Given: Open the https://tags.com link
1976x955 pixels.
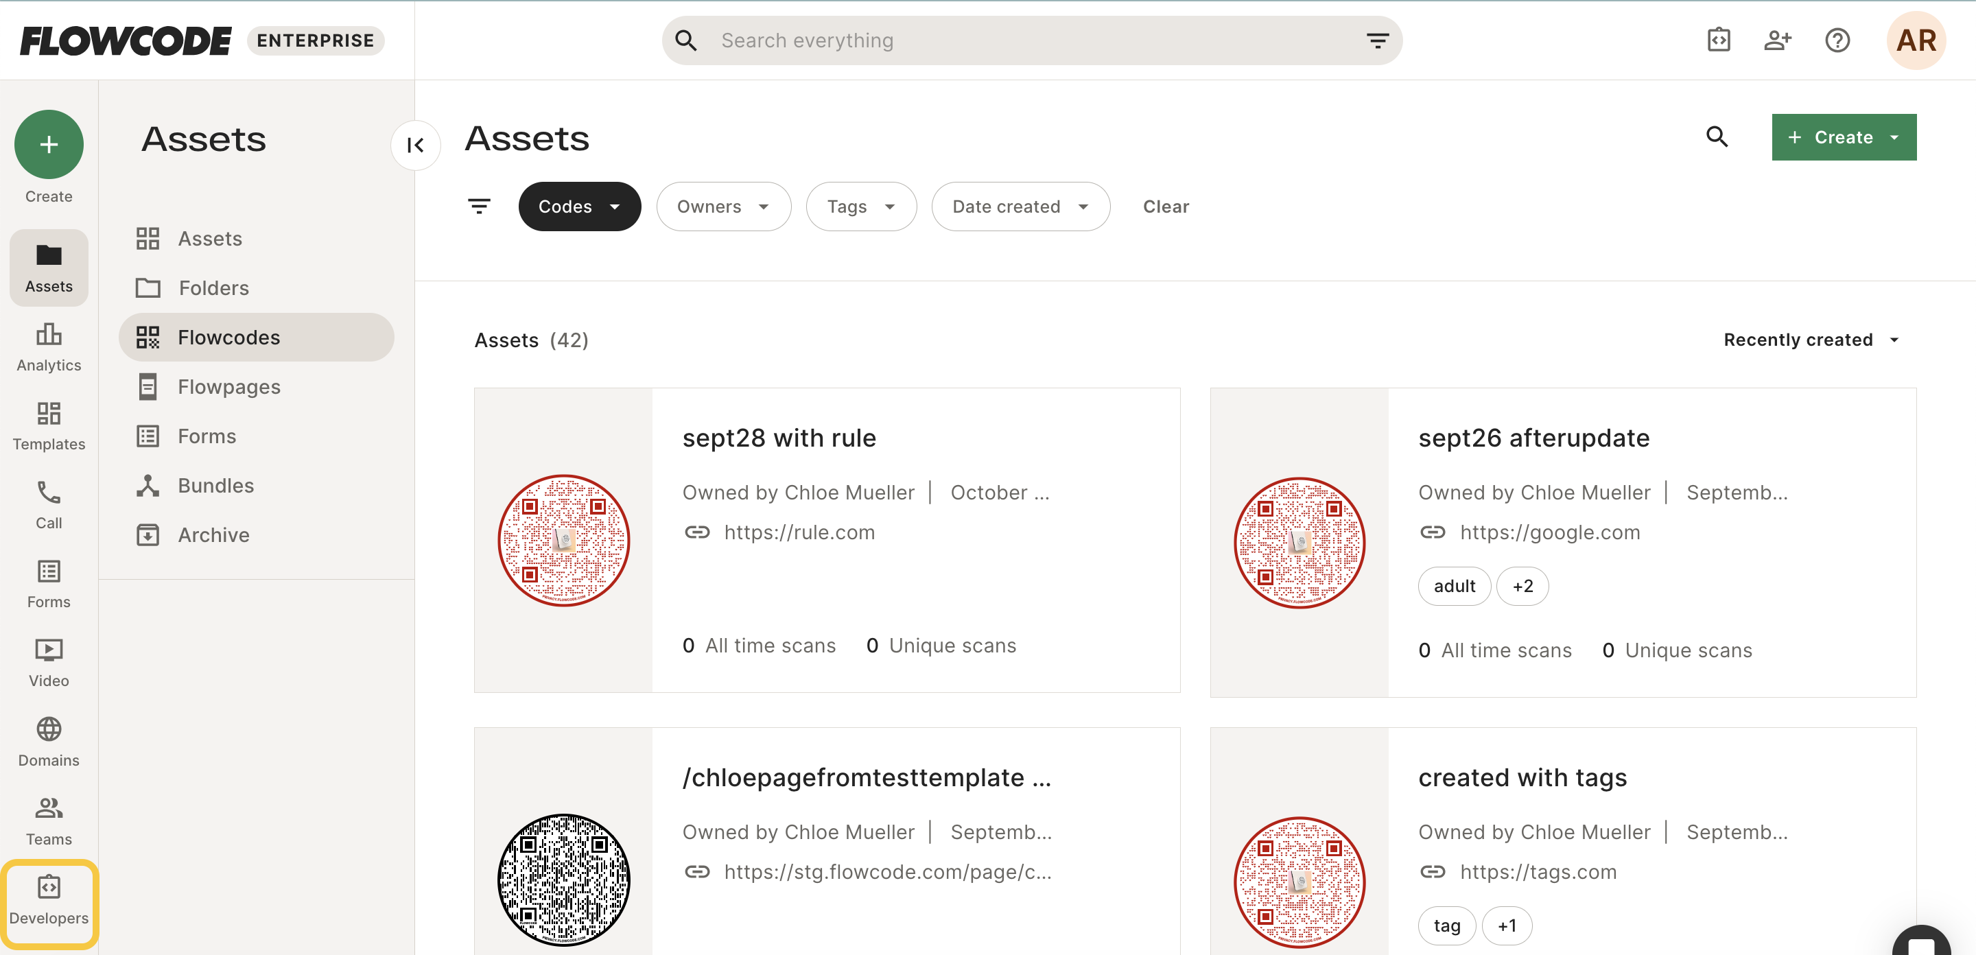Looking at the screenshot, I should pos(1538,872).
